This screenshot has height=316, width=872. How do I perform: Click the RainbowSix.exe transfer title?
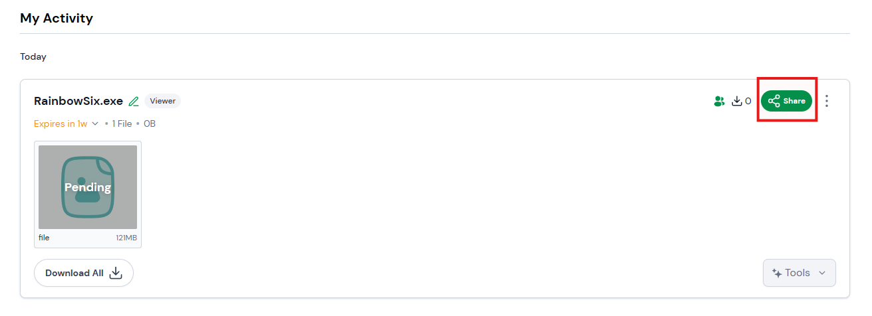coord(78,101)
